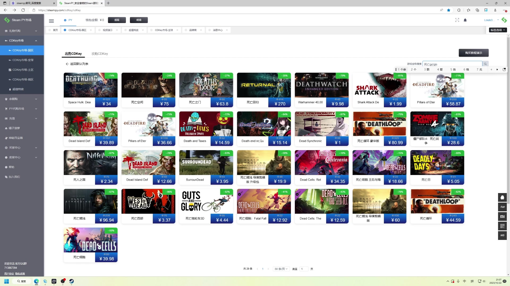Viewport: 510px width, 286px height.
Task: Close the 超值特卖 tab
Action: (143, 30)
